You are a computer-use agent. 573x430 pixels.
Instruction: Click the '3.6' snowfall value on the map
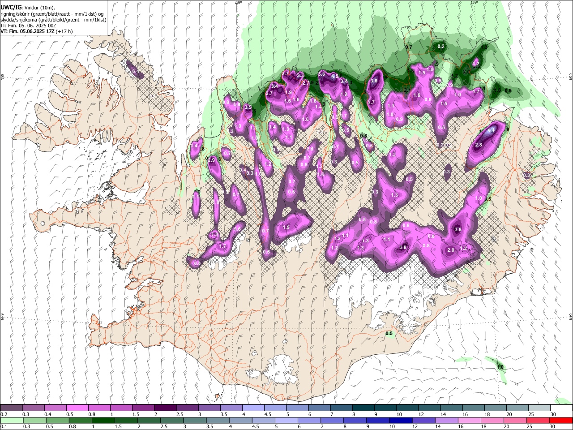tap(374, 81)
